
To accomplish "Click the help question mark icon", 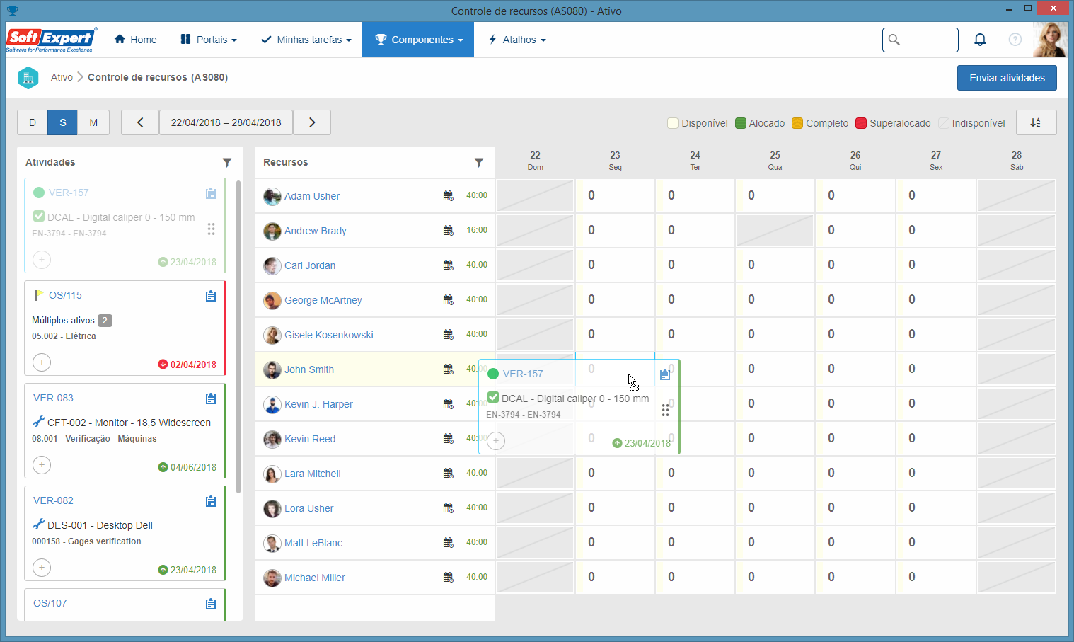I will 1015,40.
